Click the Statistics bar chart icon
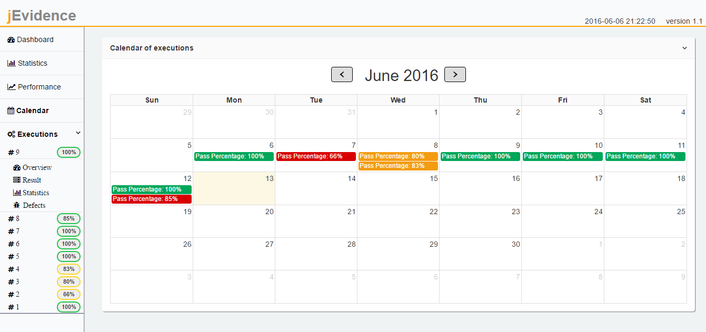 [x=11, y=63]
